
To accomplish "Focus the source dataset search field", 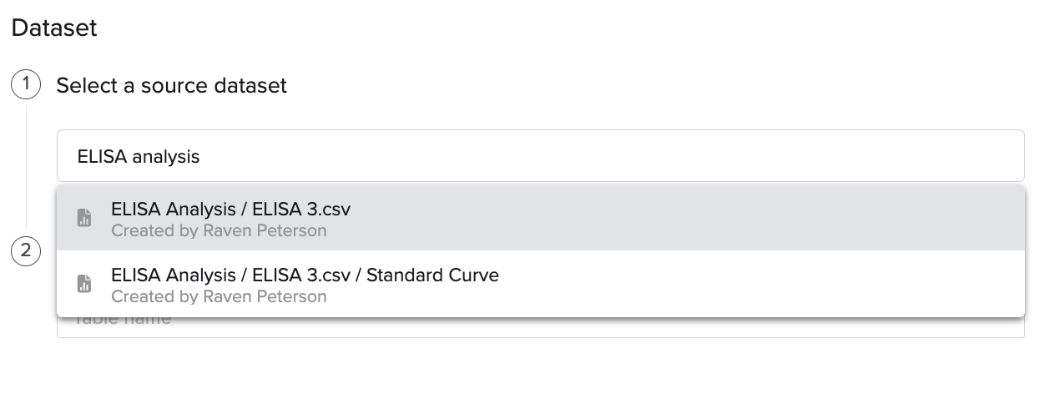I will coord(541,156).
